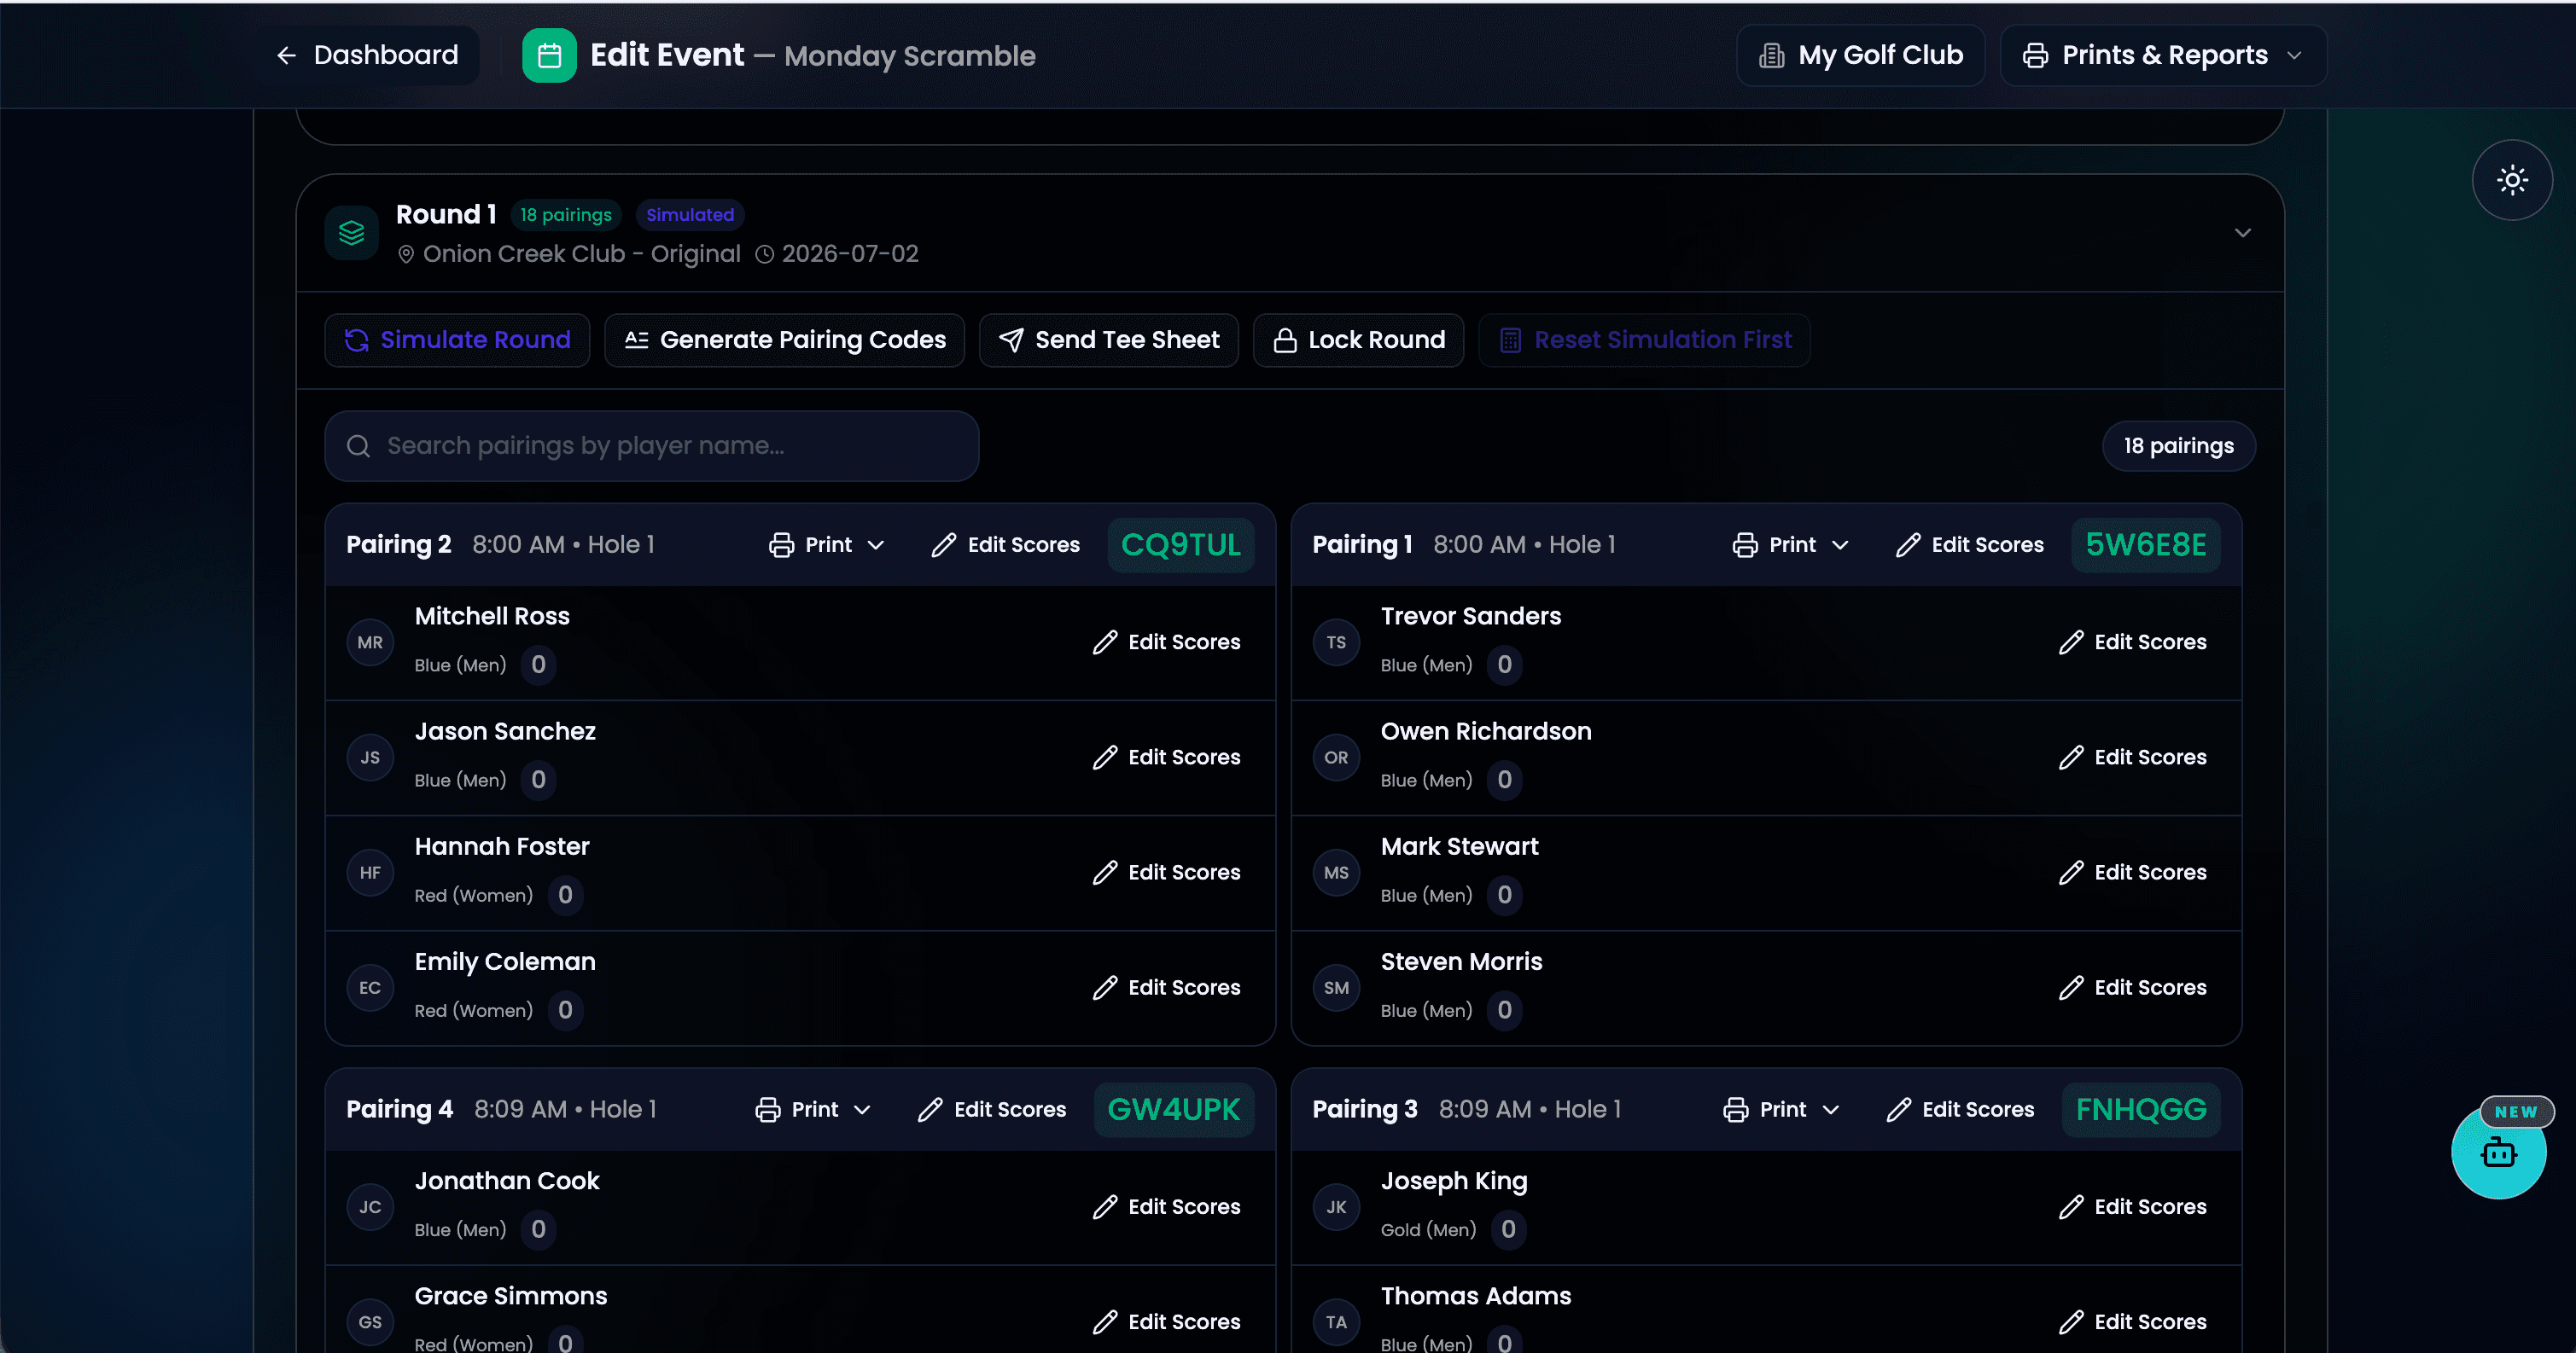The image size is (2576, 1353).
Task: Click pairing code 5W6E8E
Action: pyautogui.click(x=2145, y=544)
